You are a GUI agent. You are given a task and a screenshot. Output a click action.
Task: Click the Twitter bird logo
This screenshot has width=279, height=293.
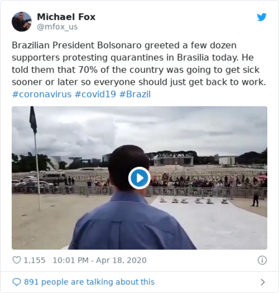click(262, 17)
